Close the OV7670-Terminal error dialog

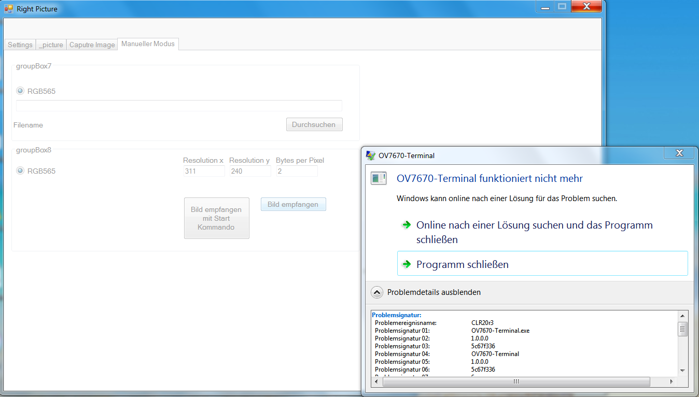[x=679, y=153]
